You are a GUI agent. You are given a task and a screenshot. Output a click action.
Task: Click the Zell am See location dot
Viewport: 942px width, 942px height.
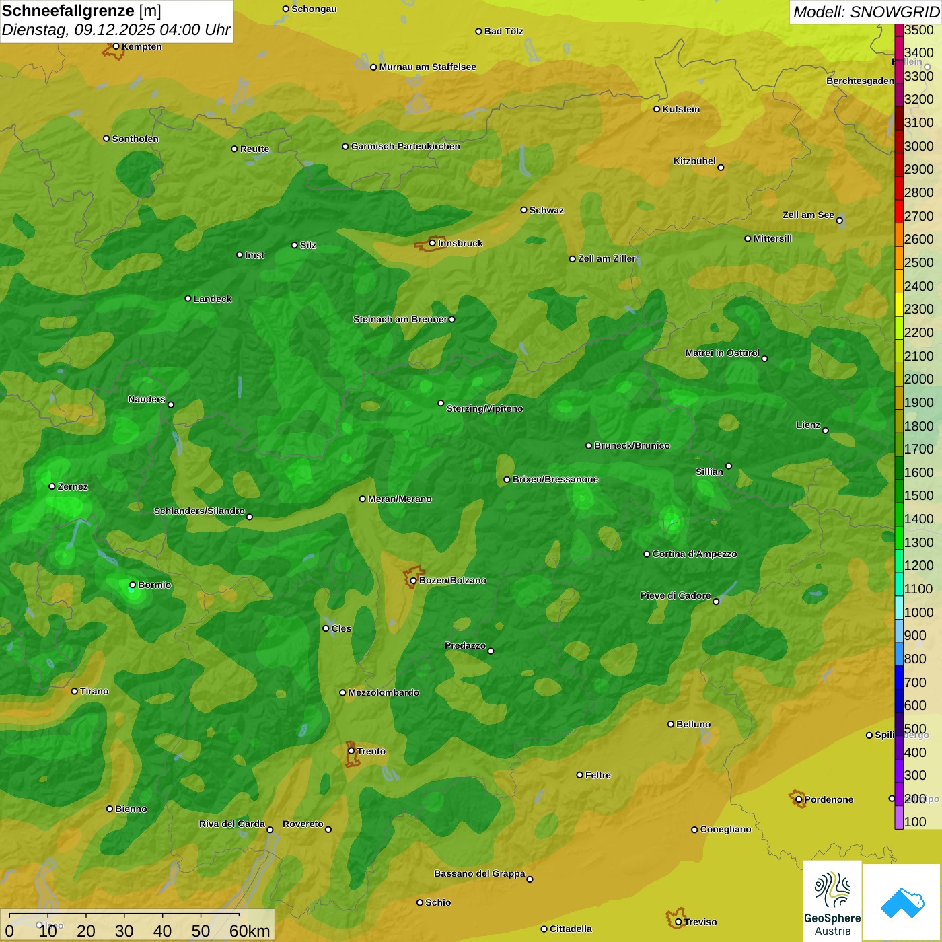[x=839, y=221]
